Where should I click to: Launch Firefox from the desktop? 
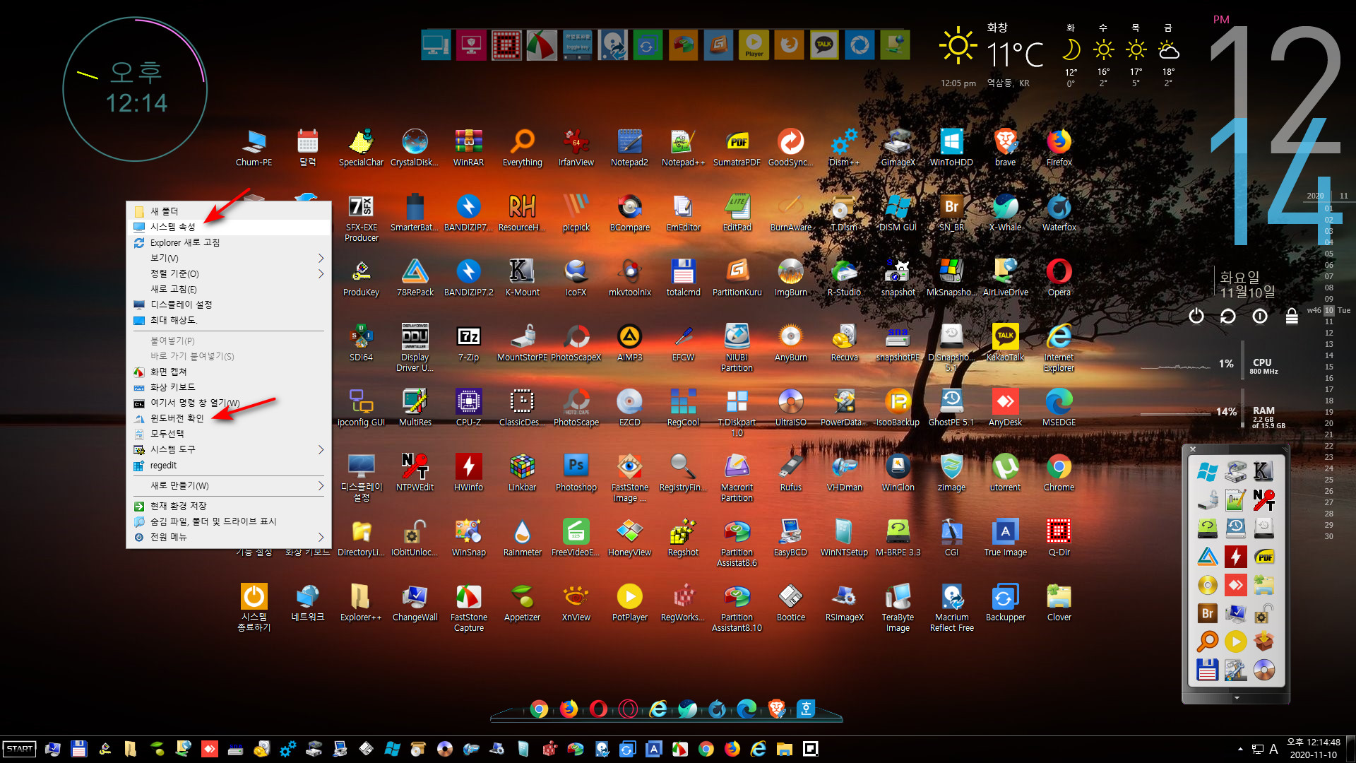[1059, 148]
